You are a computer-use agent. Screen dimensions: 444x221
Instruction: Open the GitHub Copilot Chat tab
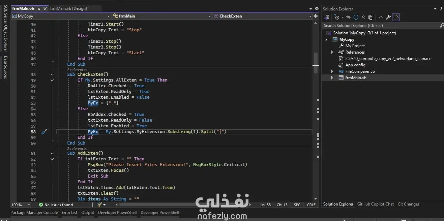(375, 204)
